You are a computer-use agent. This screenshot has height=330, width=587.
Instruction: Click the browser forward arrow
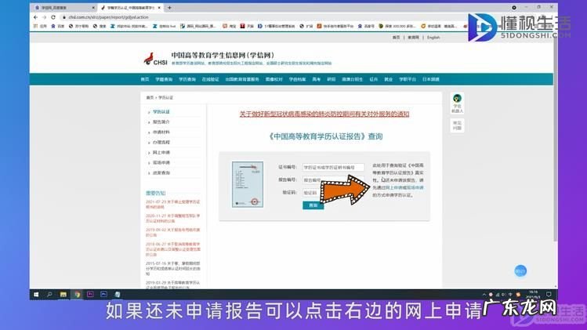click(x=44, y=17)
